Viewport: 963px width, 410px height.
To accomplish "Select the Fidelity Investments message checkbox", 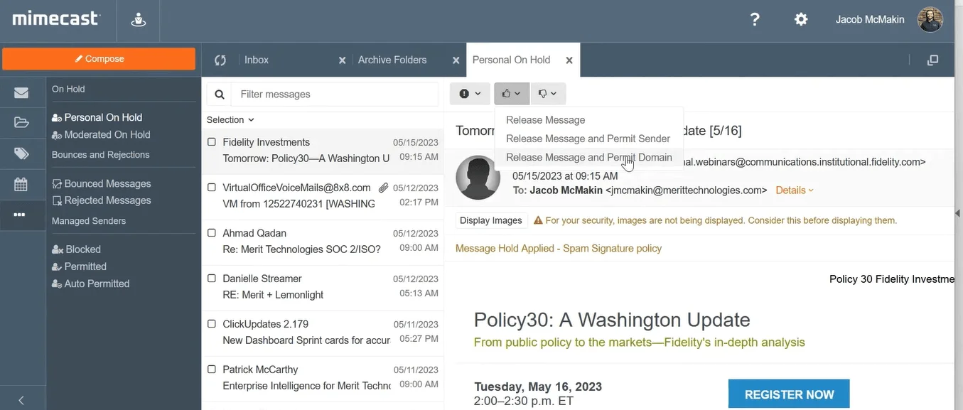I will pos(212,142).
